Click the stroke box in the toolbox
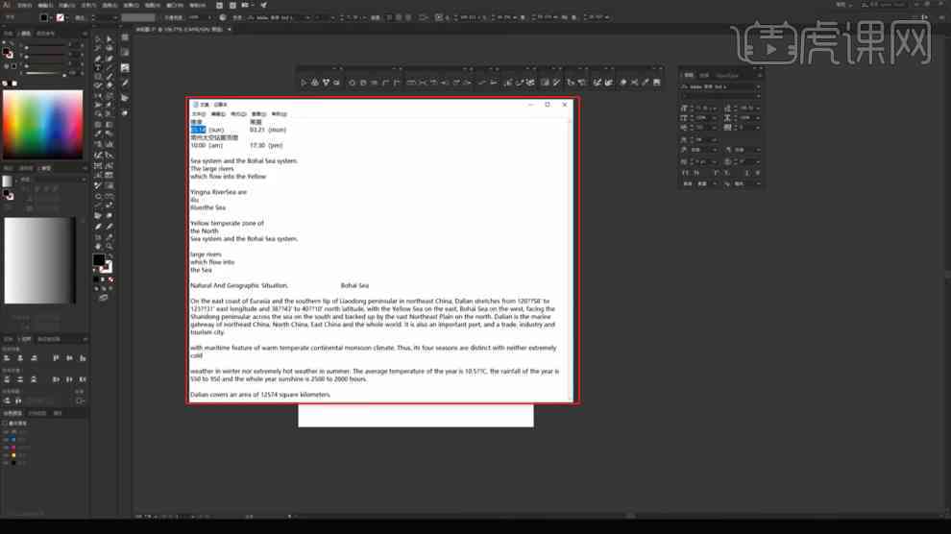This screenshot has width=951, height=534. click(x=107, y=267)
